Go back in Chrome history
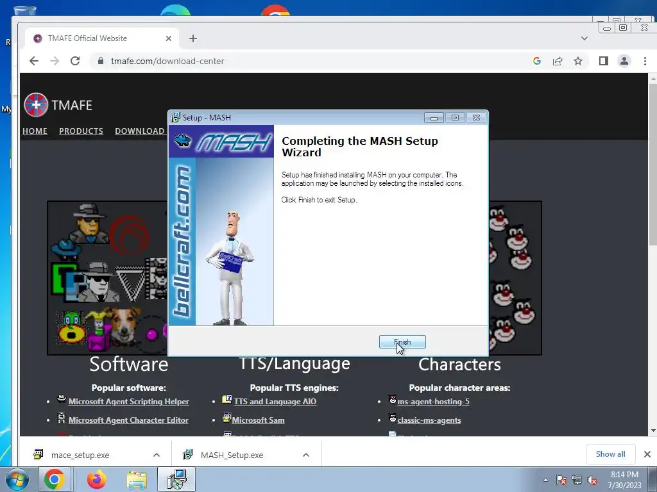 point(34,61)
